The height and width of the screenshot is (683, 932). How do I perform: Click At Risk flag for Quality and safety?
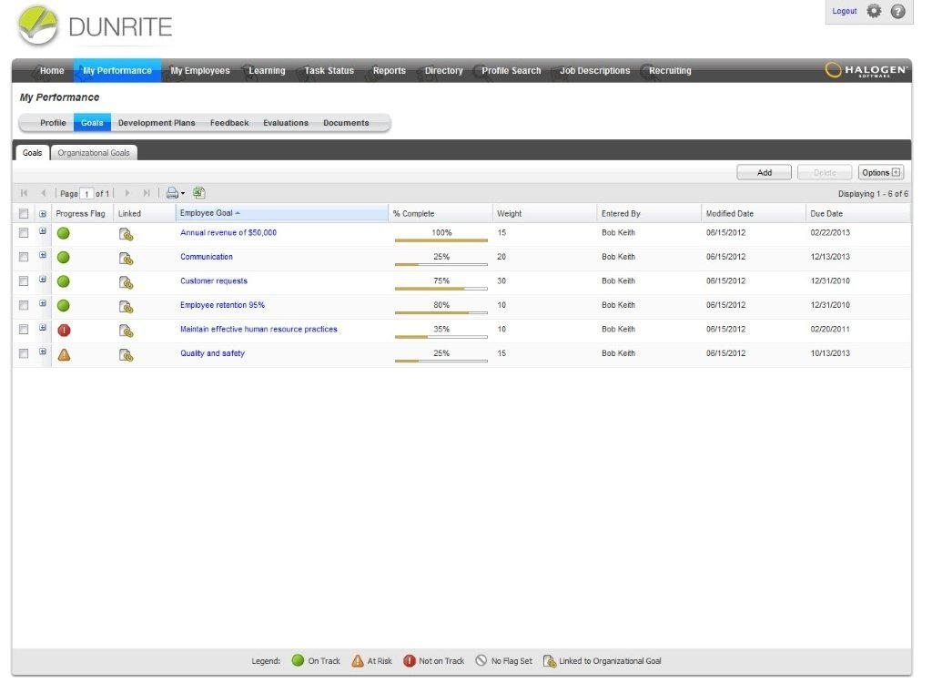coord(64,354)
